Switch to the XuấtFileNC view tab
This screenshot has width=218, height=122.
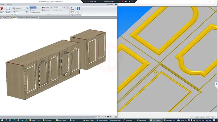point(35,17)
